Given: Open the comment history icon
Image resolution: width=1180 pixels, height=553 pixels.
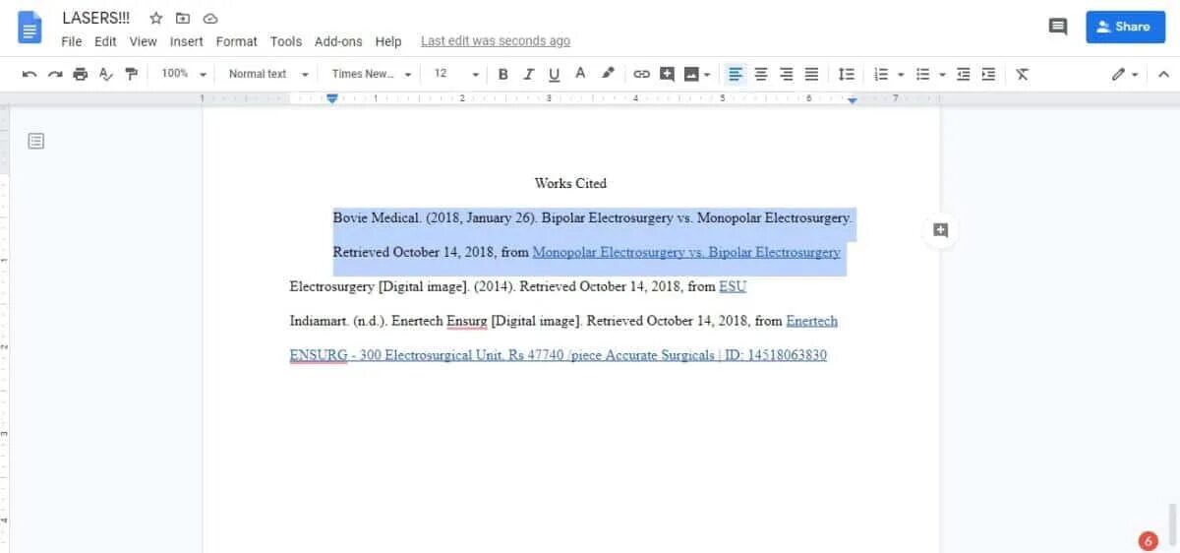Looking at the screenshot, I should click(x=1058, y=27).
